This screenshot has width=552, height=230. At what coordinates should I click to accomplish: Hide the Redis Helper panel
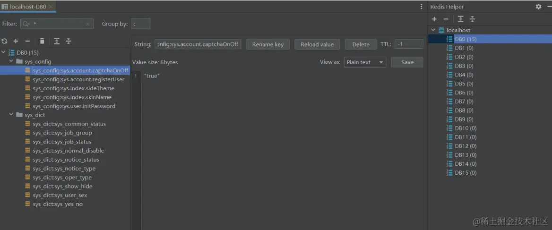point(549,7)
